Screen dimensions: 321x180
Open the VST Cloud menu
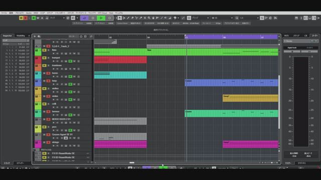pos(102,13)
